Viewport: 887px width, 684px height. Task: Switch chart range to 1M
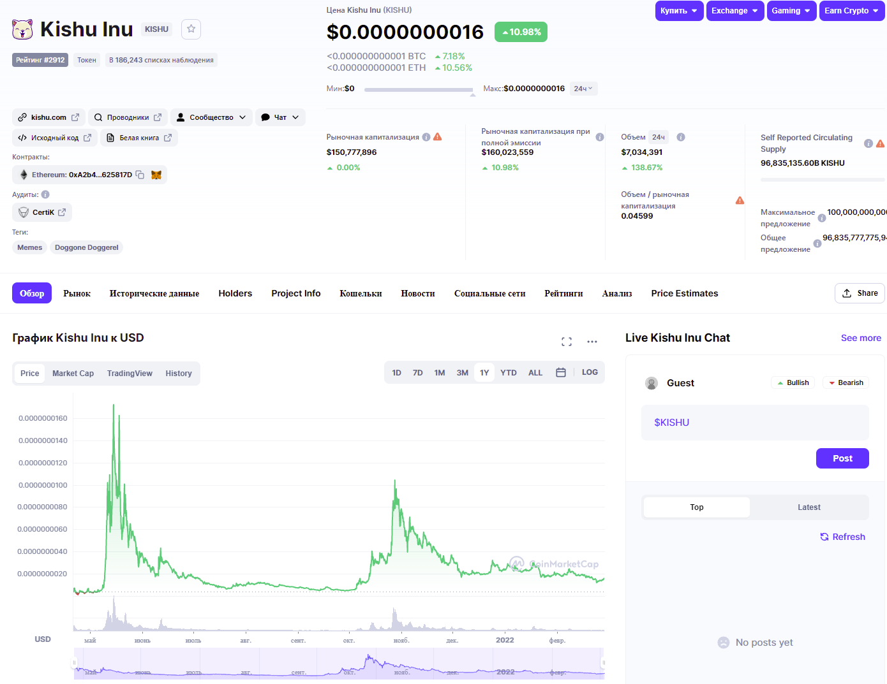coord(440,373)
